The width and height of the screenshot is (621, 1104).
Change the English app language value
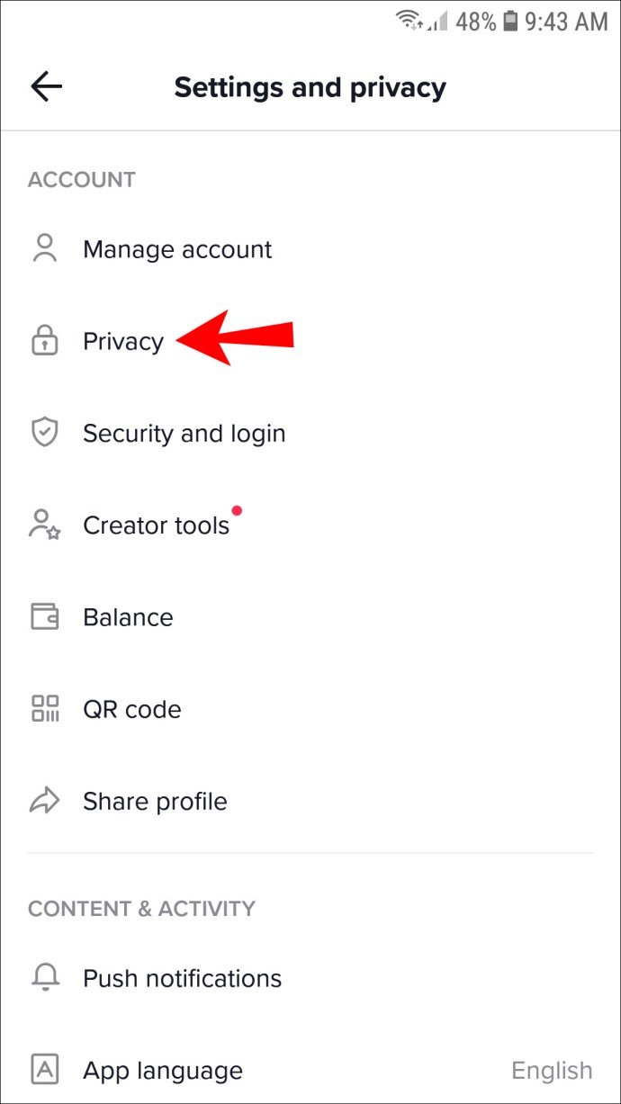pyautogui.click(x=552, y=1070)
